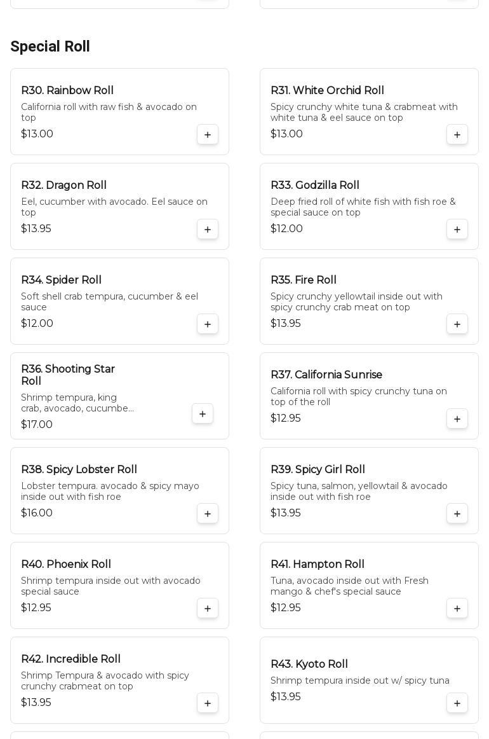The height and width of the screenshot is (739, 489).
Task: Click the Special Roll section heading
Action: (x=50, y=47)
